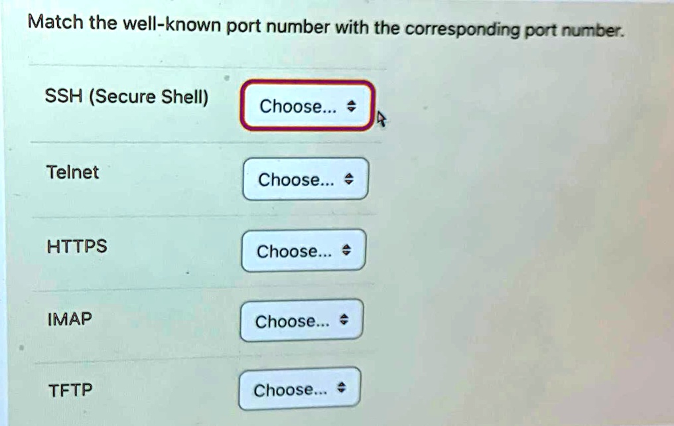Click the up chevron inside the HTTPS selector
Viewport: 674px width, 426px height.
[346, 247]
